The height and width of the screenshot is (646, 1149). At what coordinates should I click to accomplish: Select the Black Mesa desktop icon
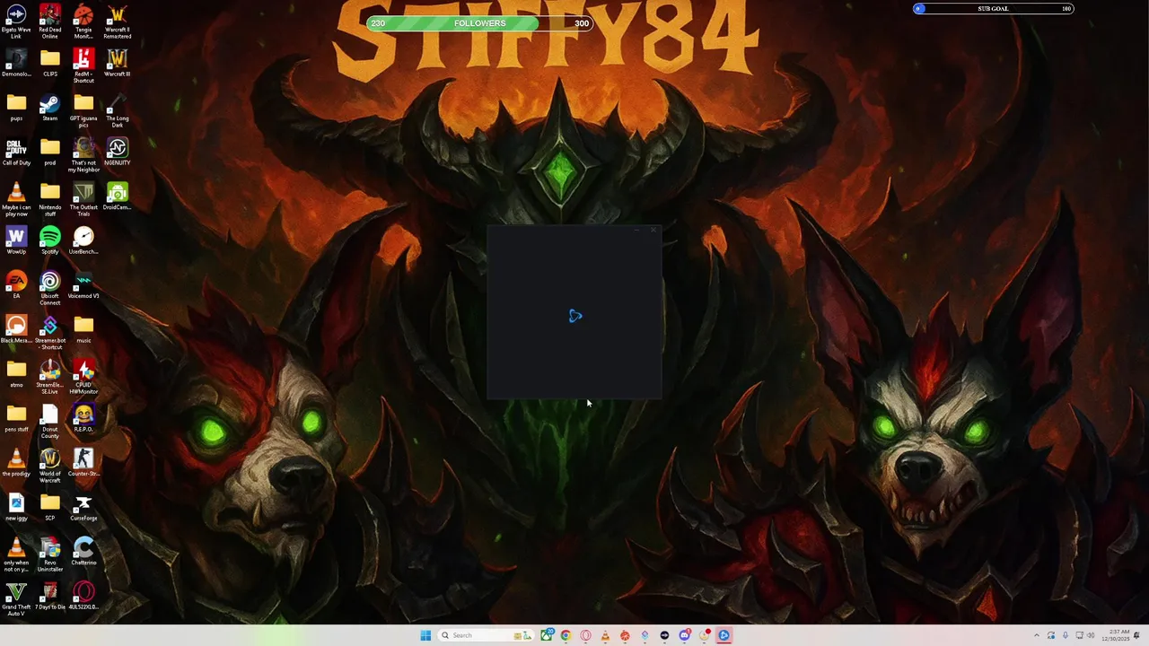pos(16,328)
